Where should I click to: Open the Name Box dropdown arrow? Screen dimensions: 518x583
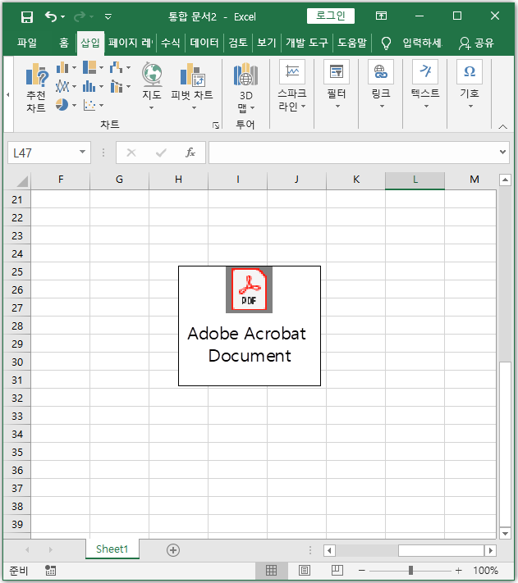pyautogui.click(x=82, y=152)
